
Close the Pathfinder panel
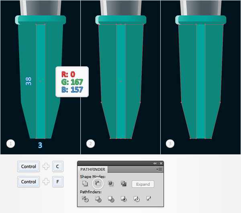coord(161,163)
